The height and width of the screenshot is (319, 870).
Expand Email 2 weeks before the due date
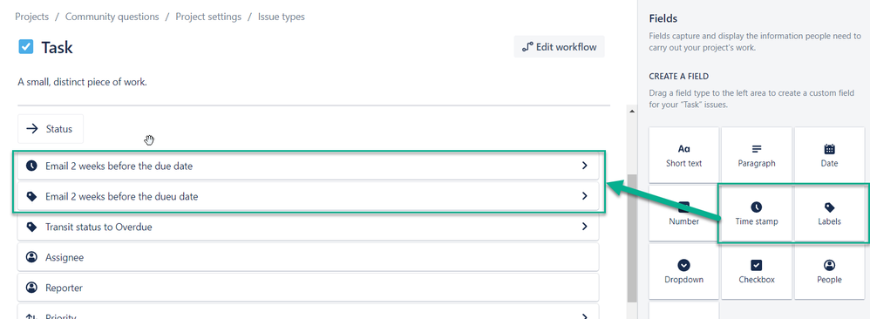308,166
